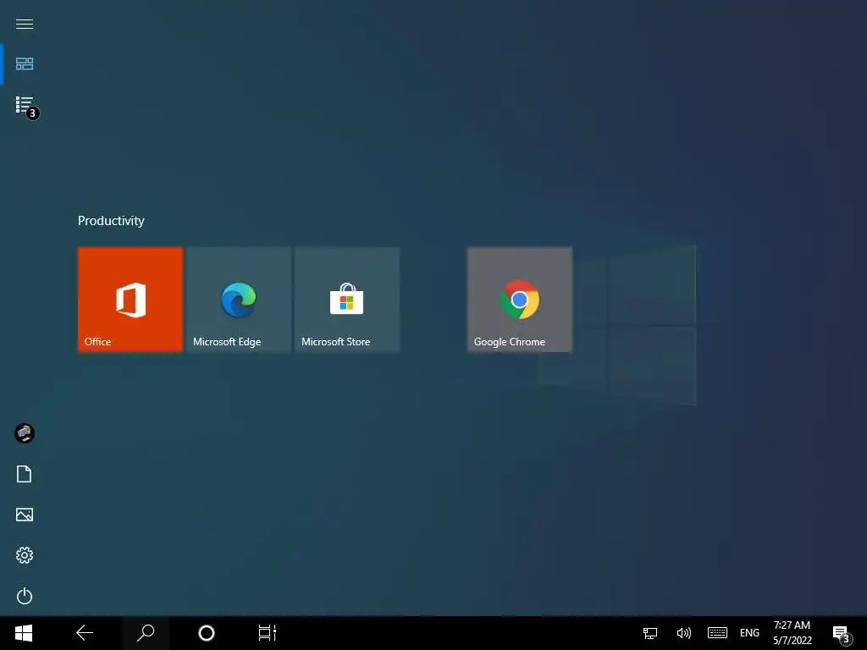The width and height of the screenshot is (867, 650).
Task: Go back with the taskbar arrow
Action: click(85, 633)
